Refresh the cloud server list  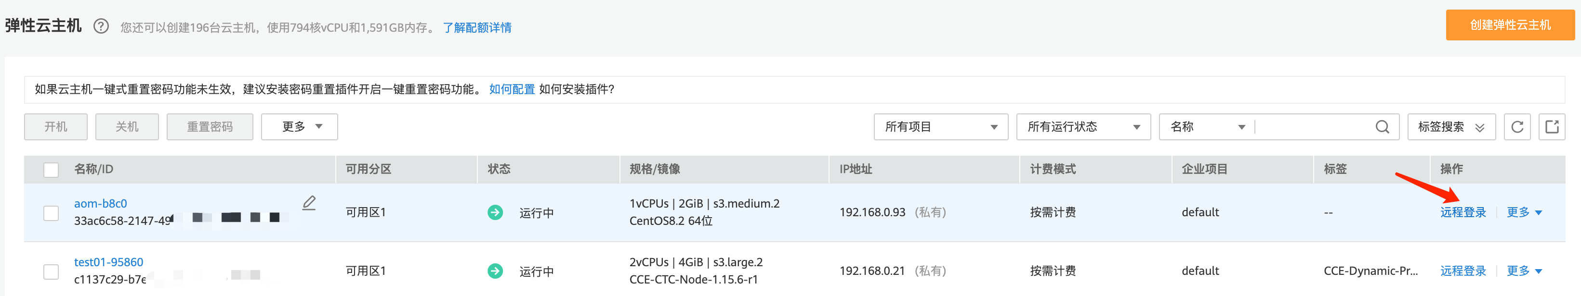pos(1517,127)
